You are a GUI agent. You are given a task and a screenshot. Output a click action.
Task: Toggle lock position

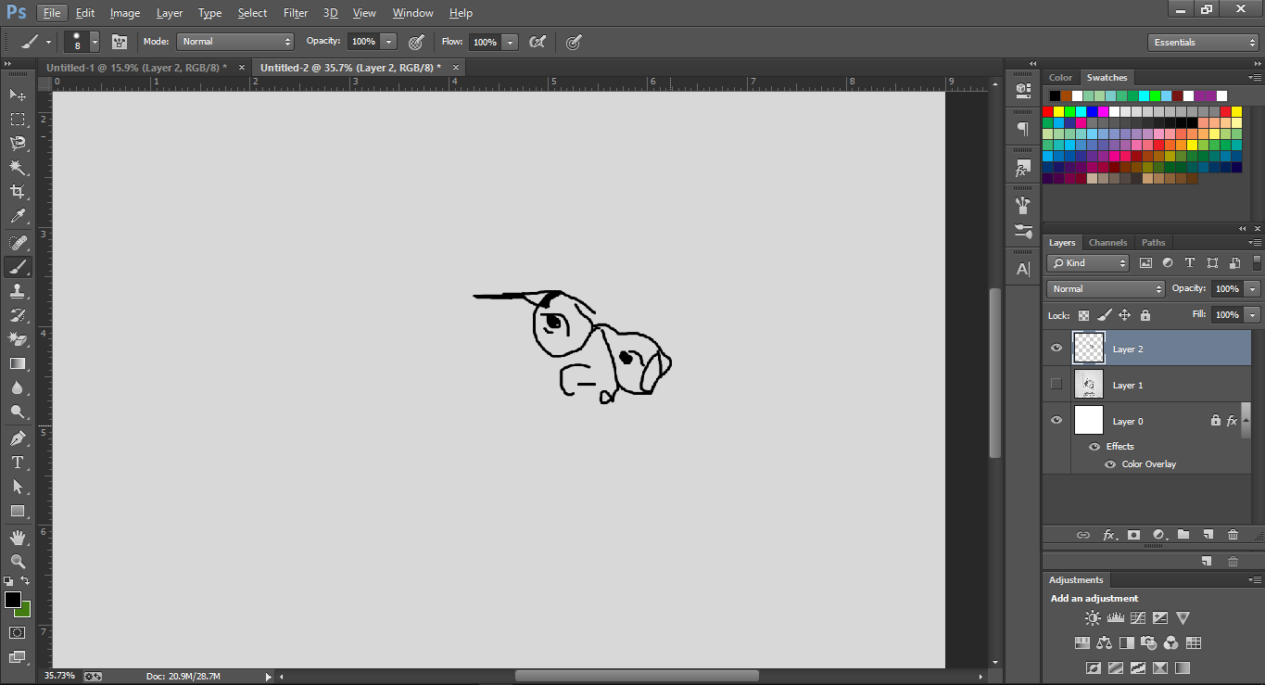1124,315
